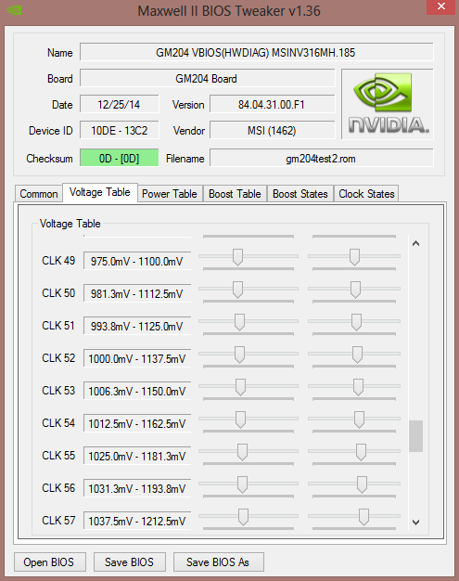Click the Board field GM204 Board

pos(207,79)
